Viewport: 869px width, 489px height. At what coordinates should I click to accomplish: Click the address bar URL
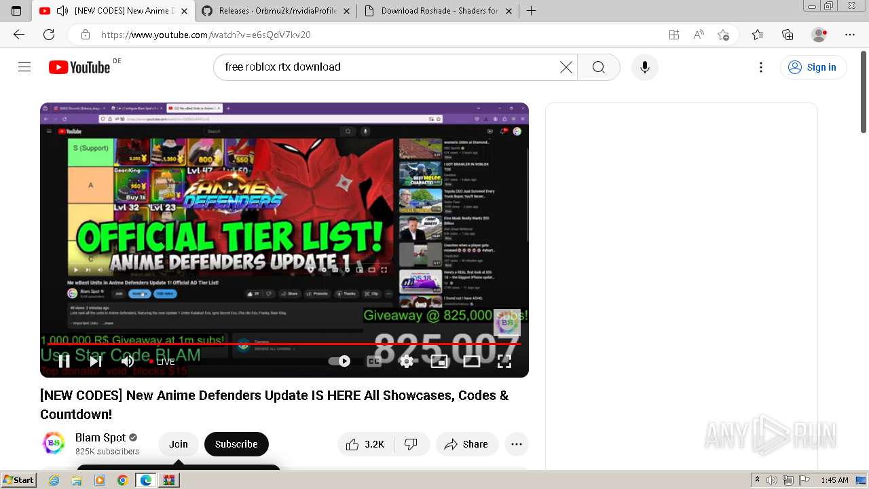[x=206, y=35]
